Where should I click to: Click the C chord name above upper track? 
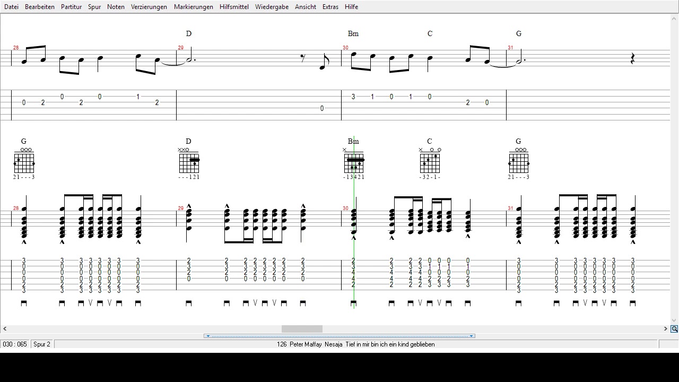[x=430, y=33]
